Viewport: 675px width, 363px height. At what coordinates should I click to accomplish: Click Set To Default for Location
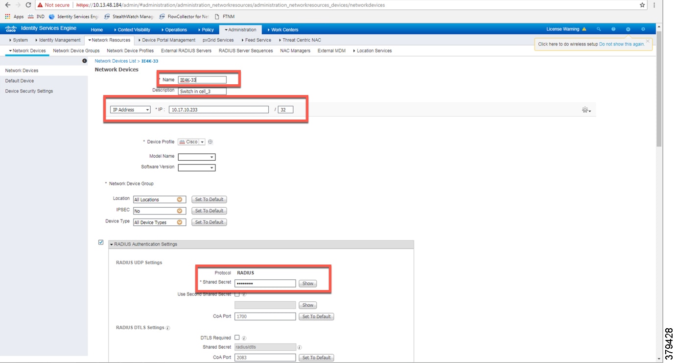point(209,199)
